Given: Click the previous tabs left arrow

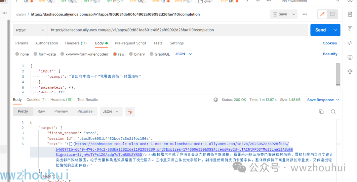Looking at the screenshot, I should click(17, 1).
